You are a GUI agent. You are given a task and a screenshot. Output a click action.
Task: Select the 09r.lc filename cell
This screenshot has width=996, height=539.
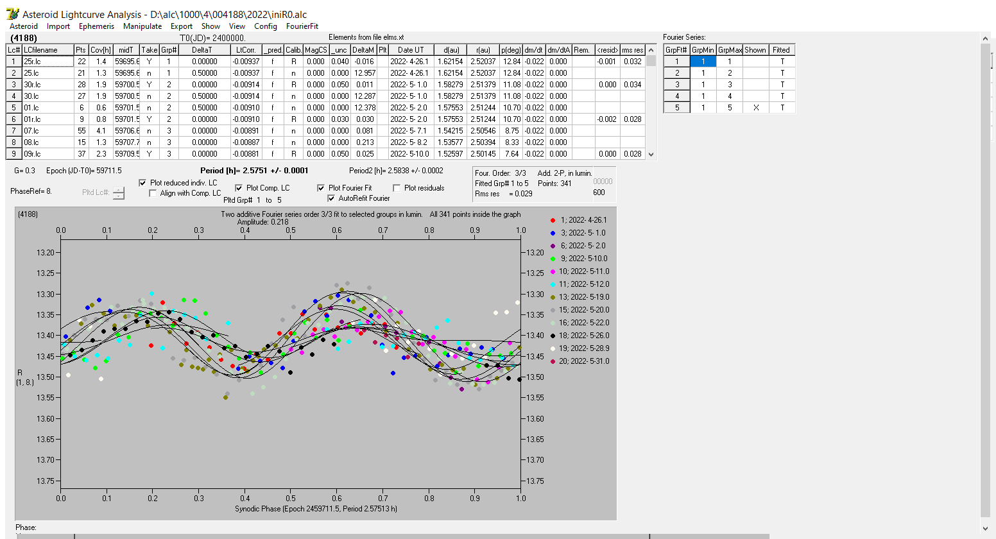click(x=48, y=154)
